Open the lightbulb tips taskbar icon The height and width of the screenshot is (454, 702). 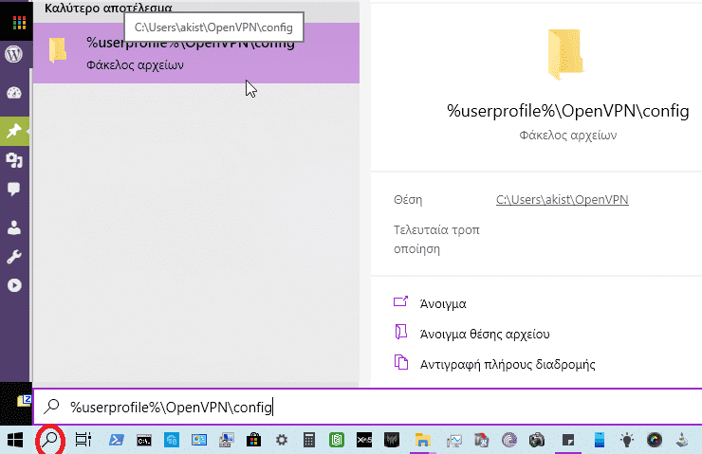click(627, 440)
